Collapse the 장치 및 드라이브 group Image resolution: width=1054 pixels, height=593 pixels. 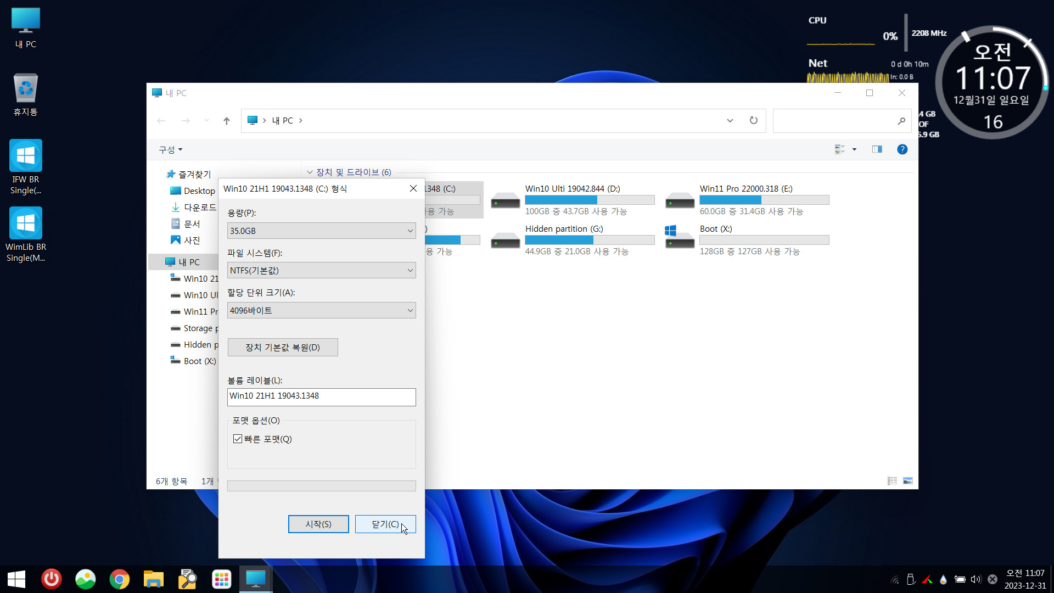310,172
